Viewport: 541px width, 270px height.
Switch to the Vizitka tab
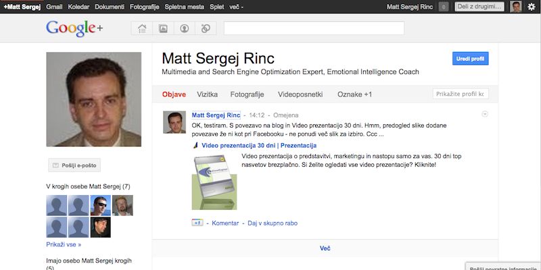click(x=207, y=94)
